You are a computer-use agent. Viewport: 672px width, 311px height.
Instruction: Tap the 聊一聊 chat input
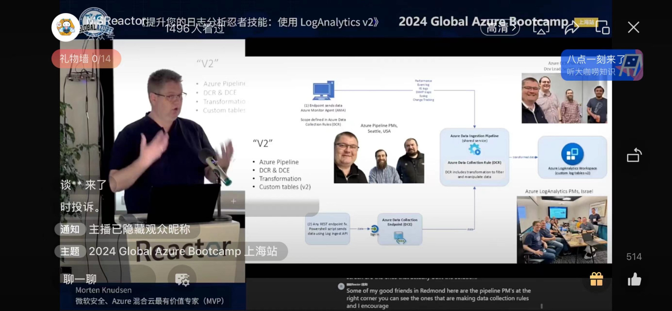108,279
